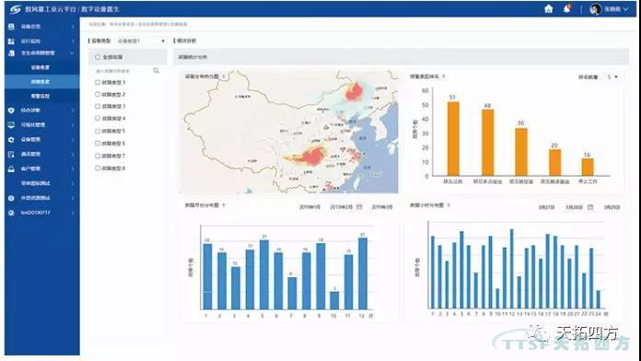Click 3月29日 next-day date link
Image resolution: width=641 pixels, height=361 pixels.
click(612, 207)
